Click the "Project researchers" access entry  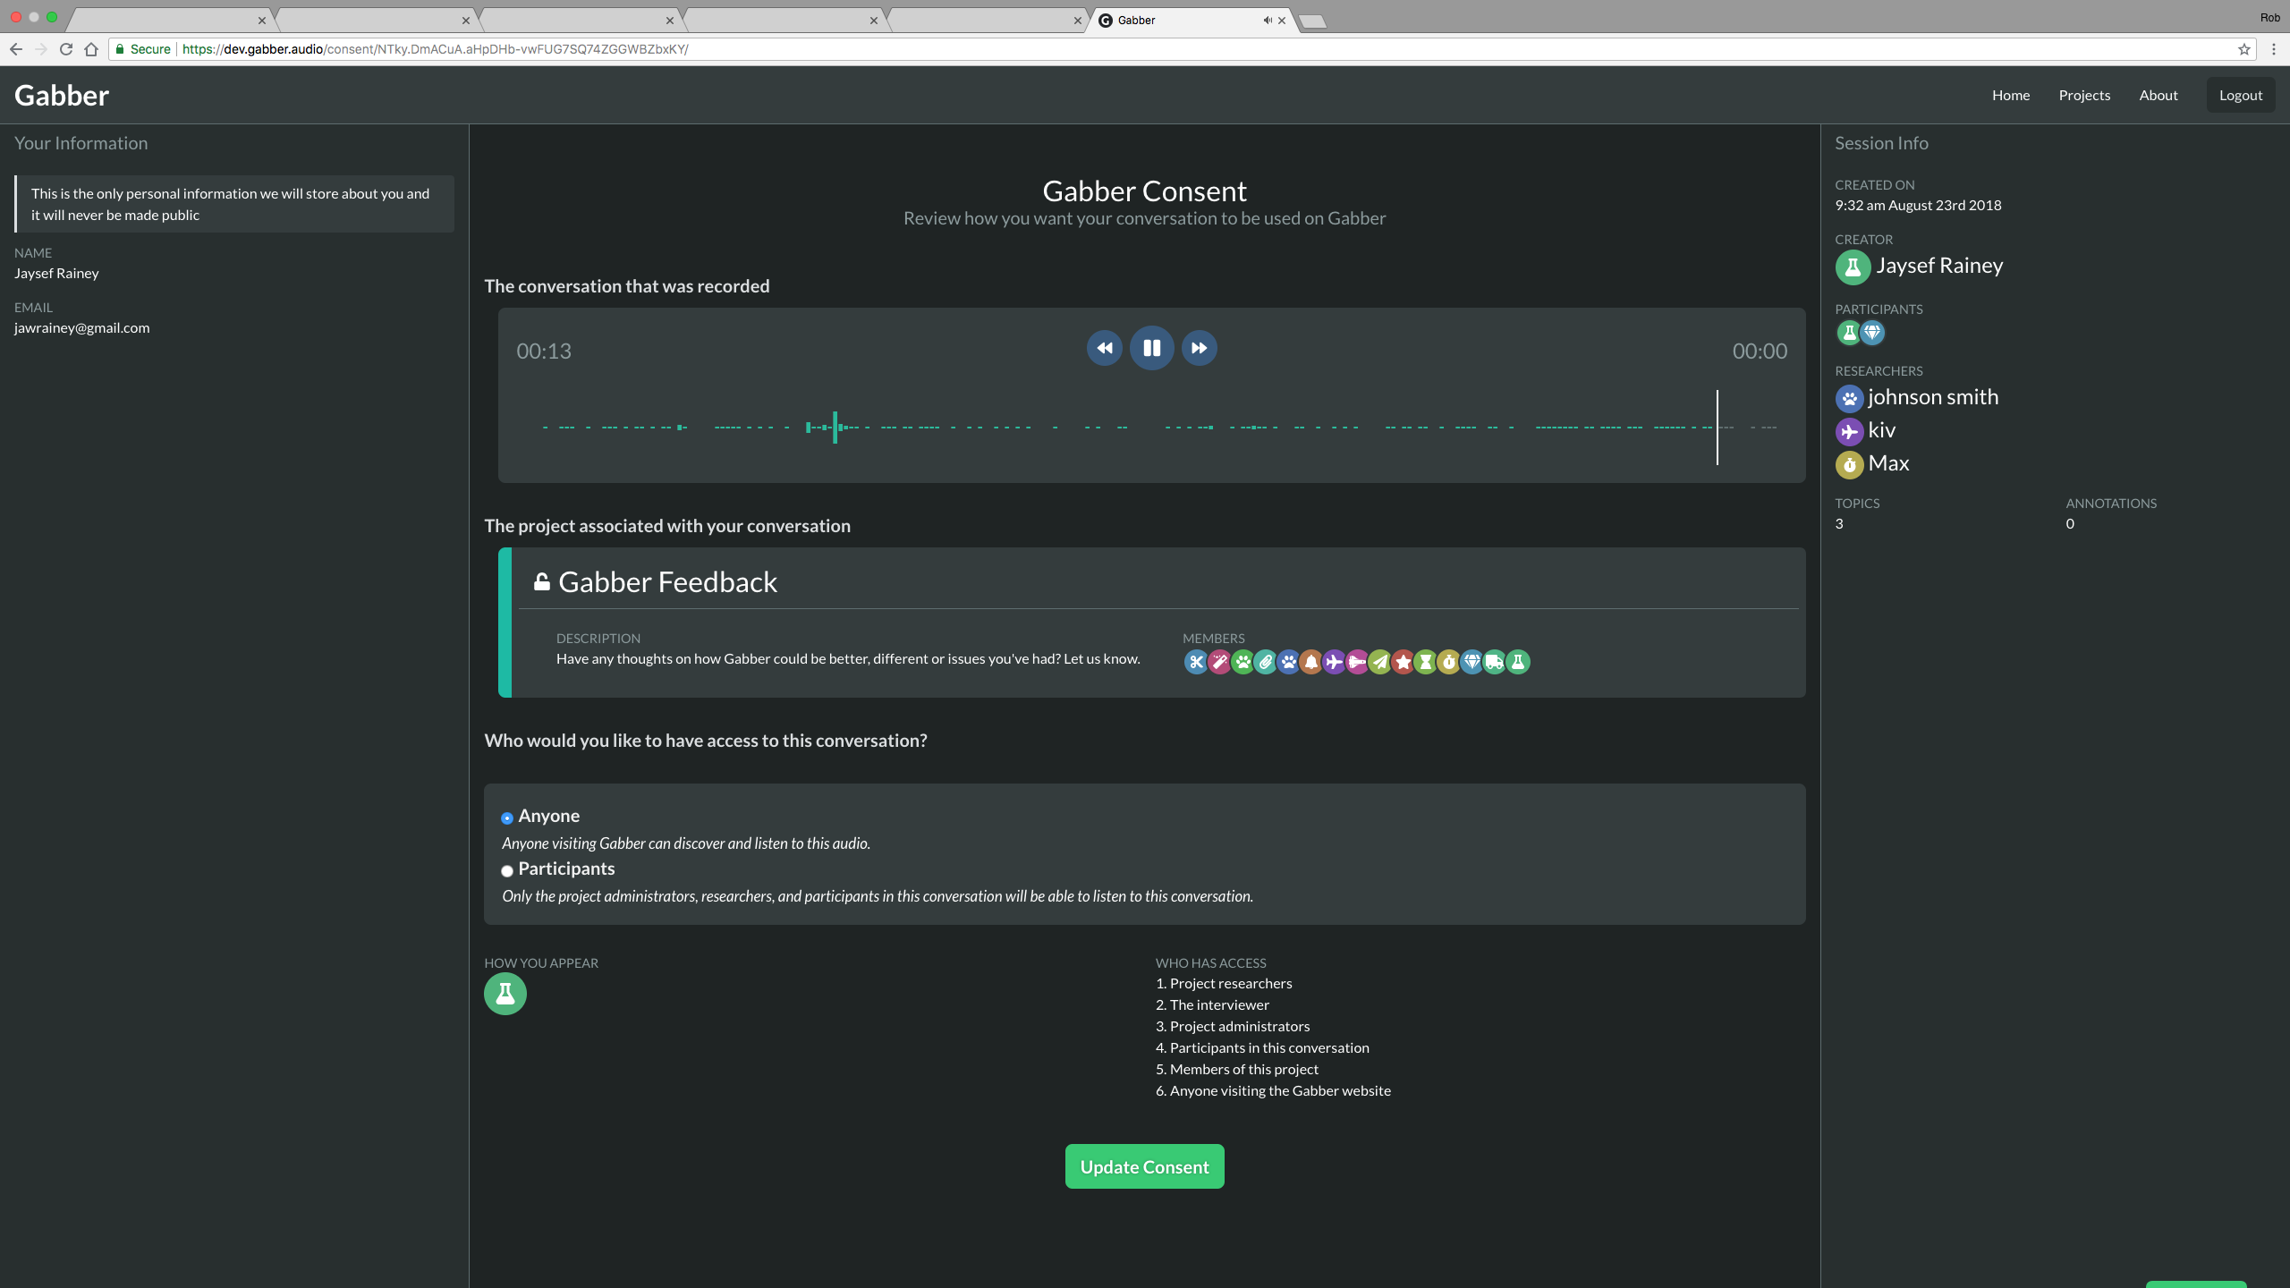(x=1231, y=983)
